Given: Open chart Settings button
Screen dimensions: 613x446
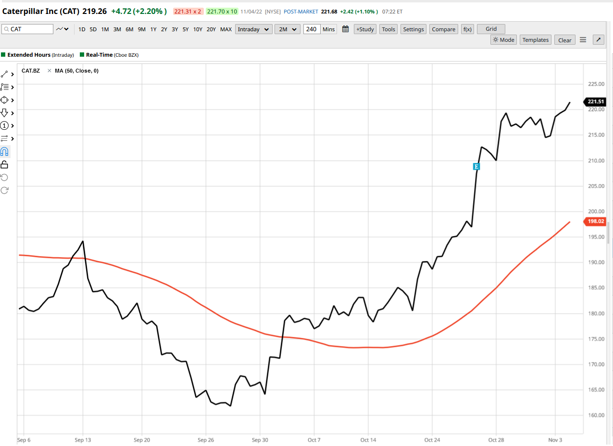Looking at the screenshot, I should tap(413, 29).
